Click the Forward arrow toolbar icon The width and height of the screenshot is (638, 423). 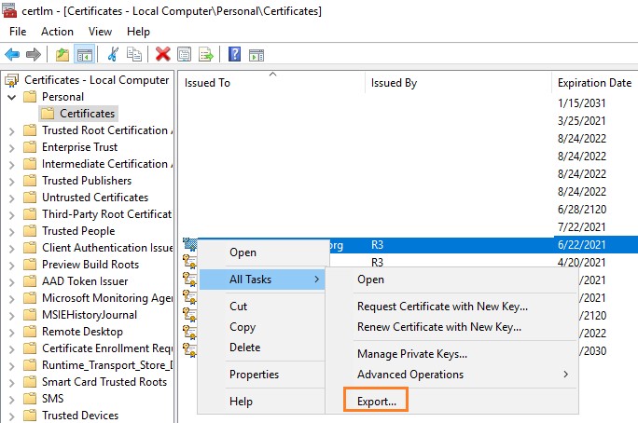[34, 54]
